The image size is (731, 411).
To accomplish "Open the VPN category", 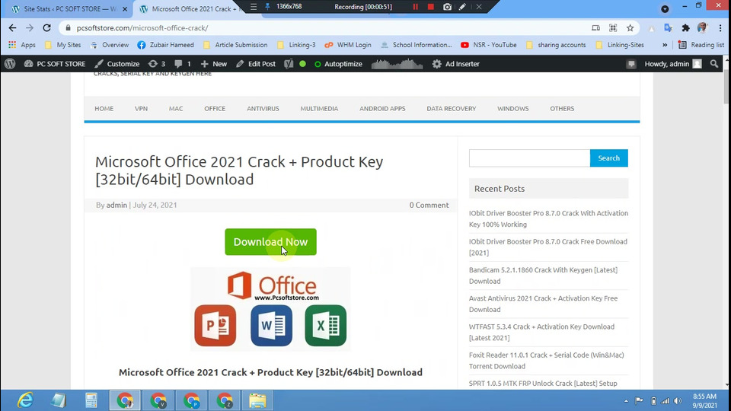I will (142, 109).
